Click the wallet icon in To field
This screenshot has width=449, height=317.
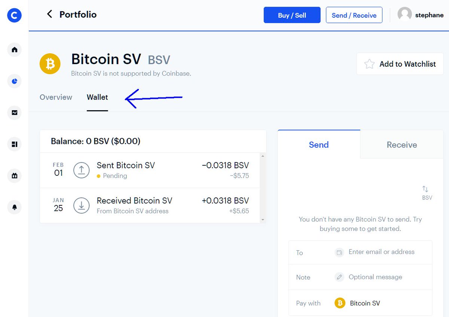point(339,253)
